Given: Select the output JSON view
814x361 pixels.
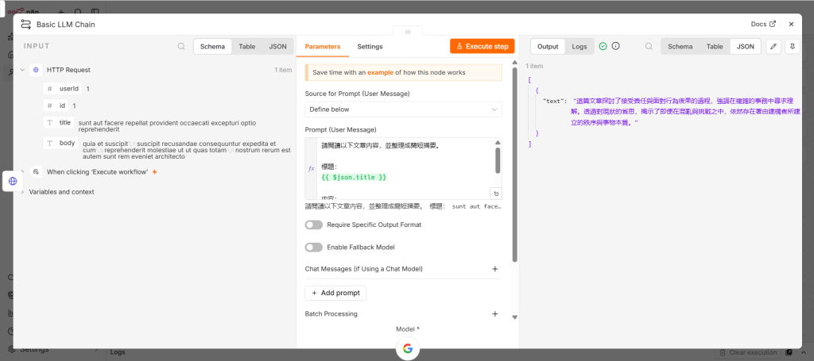Looking at the screenshot, I should (746, 46).
